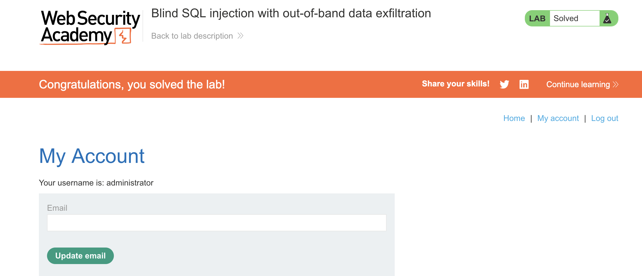Screen dimensions: 642x276
Task: Click the lightning bolt logo mark
Action: 123,36
